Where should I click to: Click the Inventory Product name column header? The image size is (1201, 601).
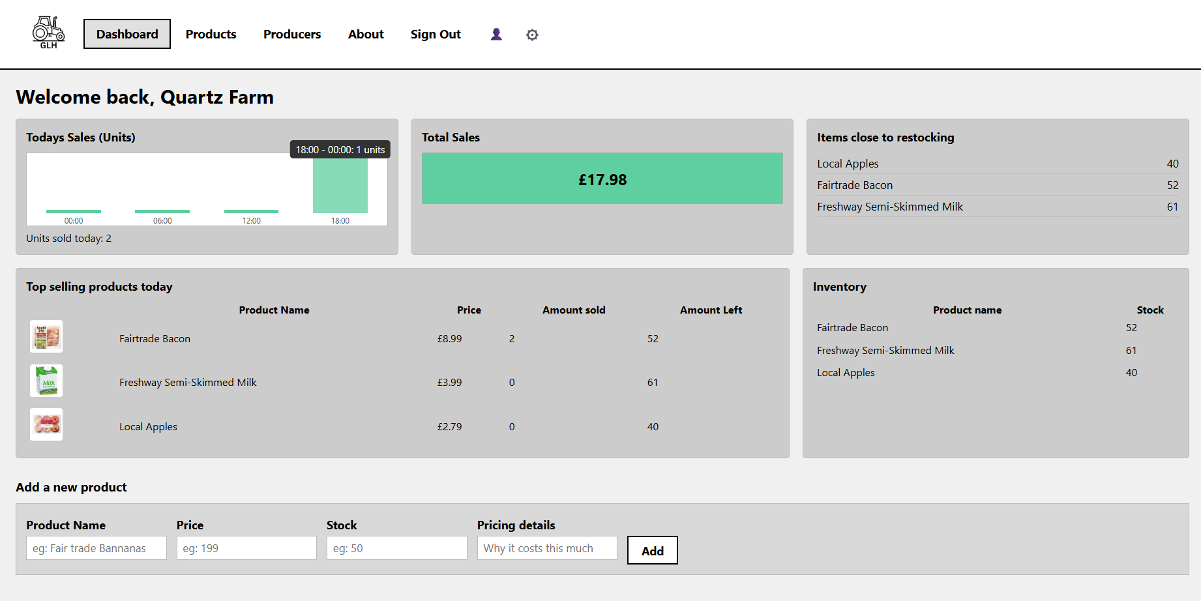pos(967,310)
